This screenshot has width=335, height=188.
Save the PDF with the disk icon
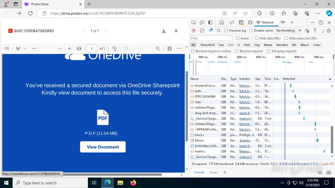(170, 49)
